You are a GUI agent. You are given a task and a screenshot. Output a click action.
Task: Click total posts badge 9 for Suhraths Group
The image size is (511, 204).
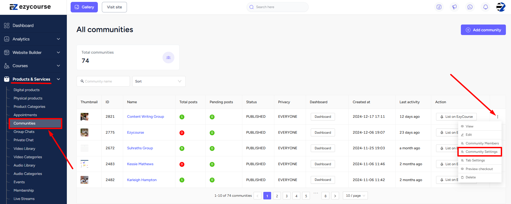point(182,148)
